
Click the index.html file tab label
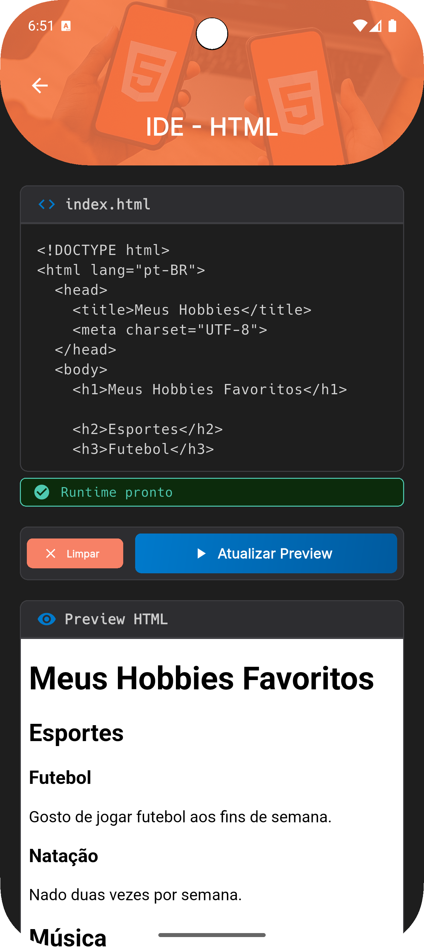click(108, 204)
